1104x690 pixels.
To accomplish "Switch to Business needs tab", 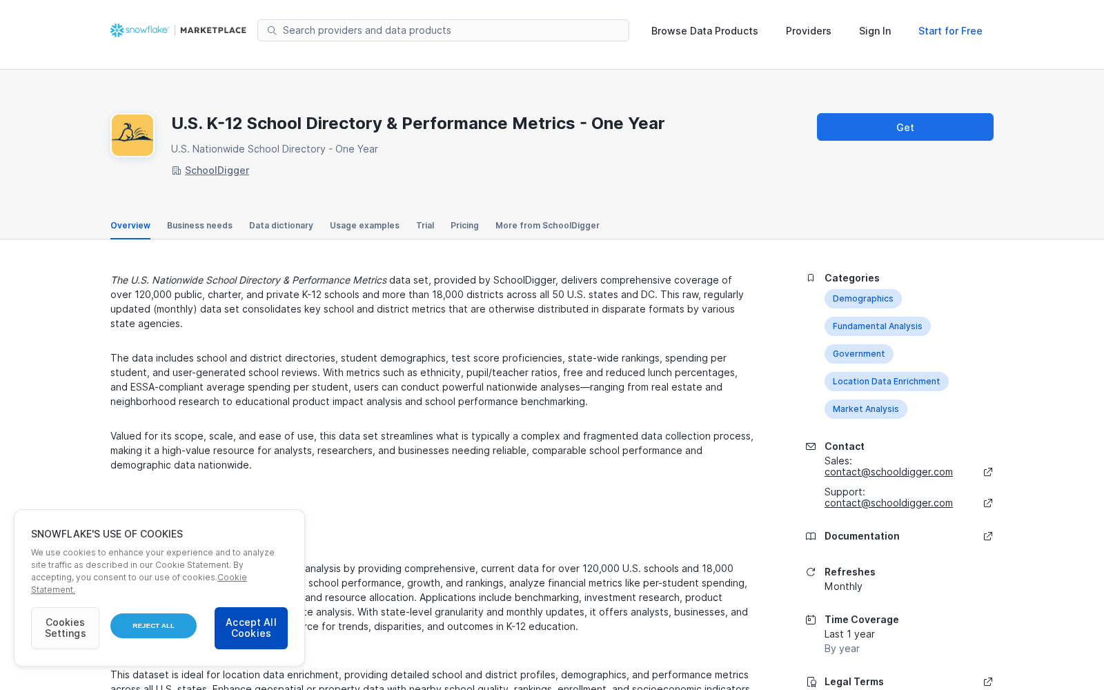I will tap(199, 226).
